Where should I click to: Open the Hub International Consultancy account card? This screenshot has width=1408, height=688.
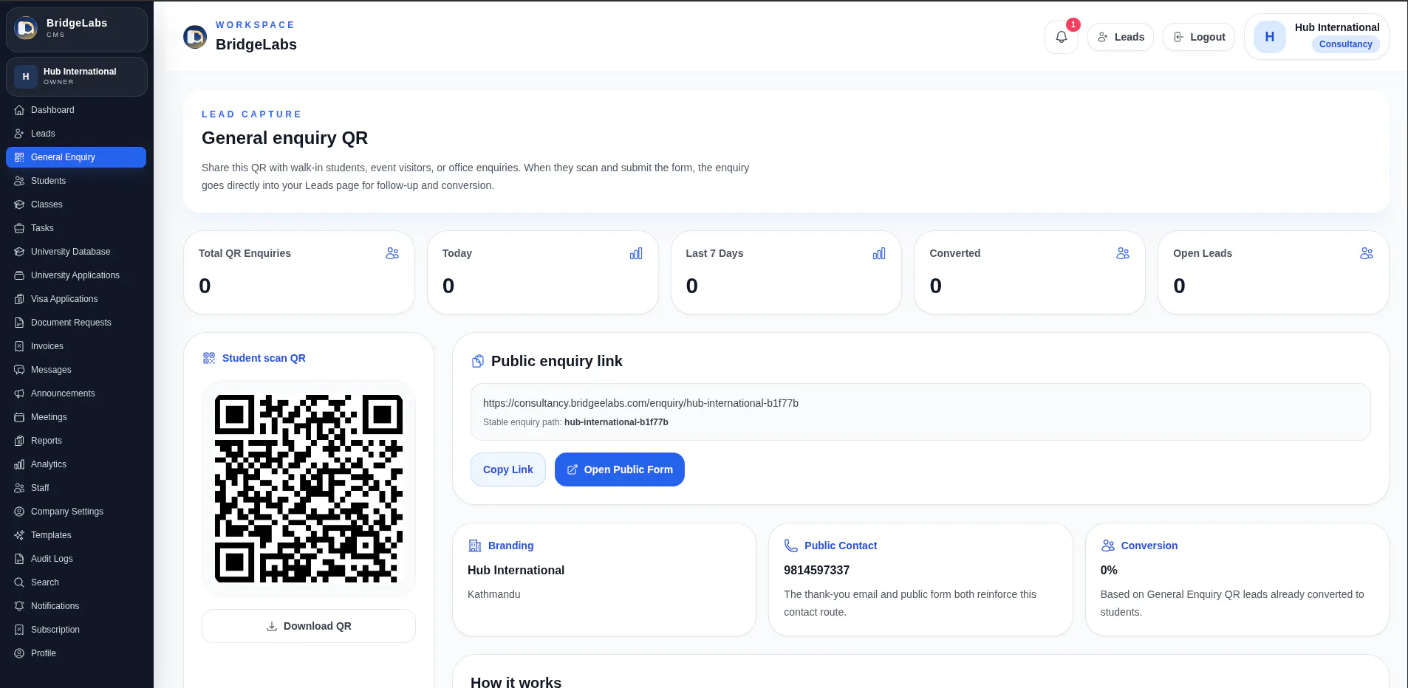click(x=1316, y=36)
